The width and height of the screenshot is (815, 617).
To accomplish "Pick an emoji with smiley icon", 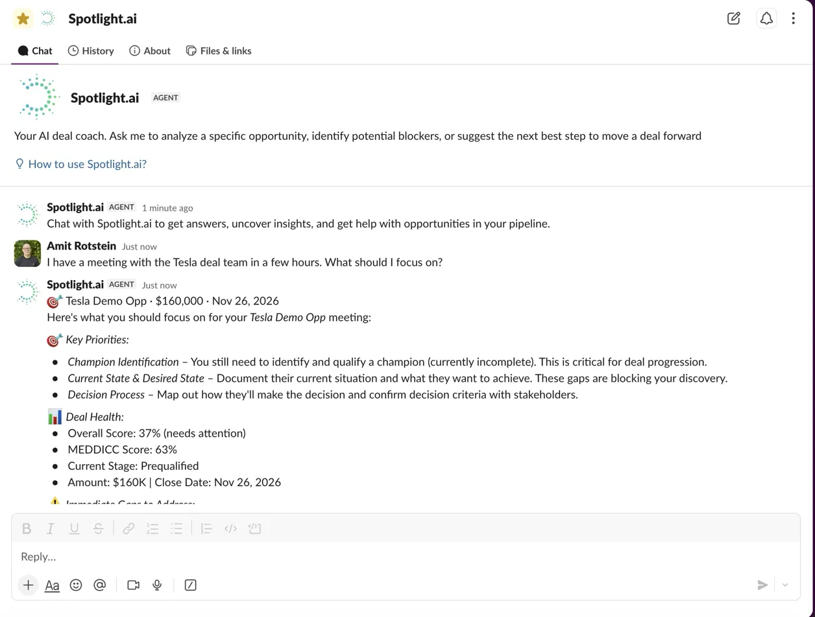I will click(76, 585).
